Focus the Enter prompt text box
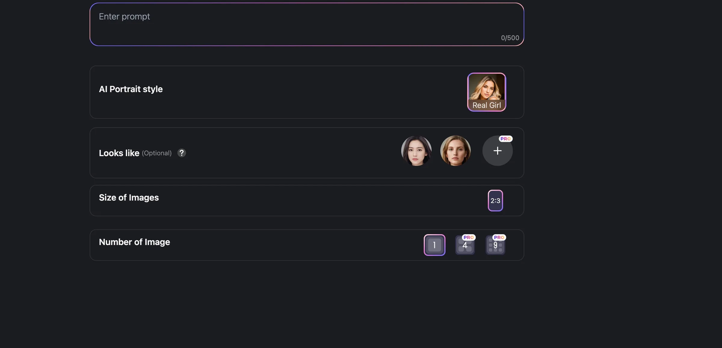This screenshot has width=722, height=348. pos(307,24)
